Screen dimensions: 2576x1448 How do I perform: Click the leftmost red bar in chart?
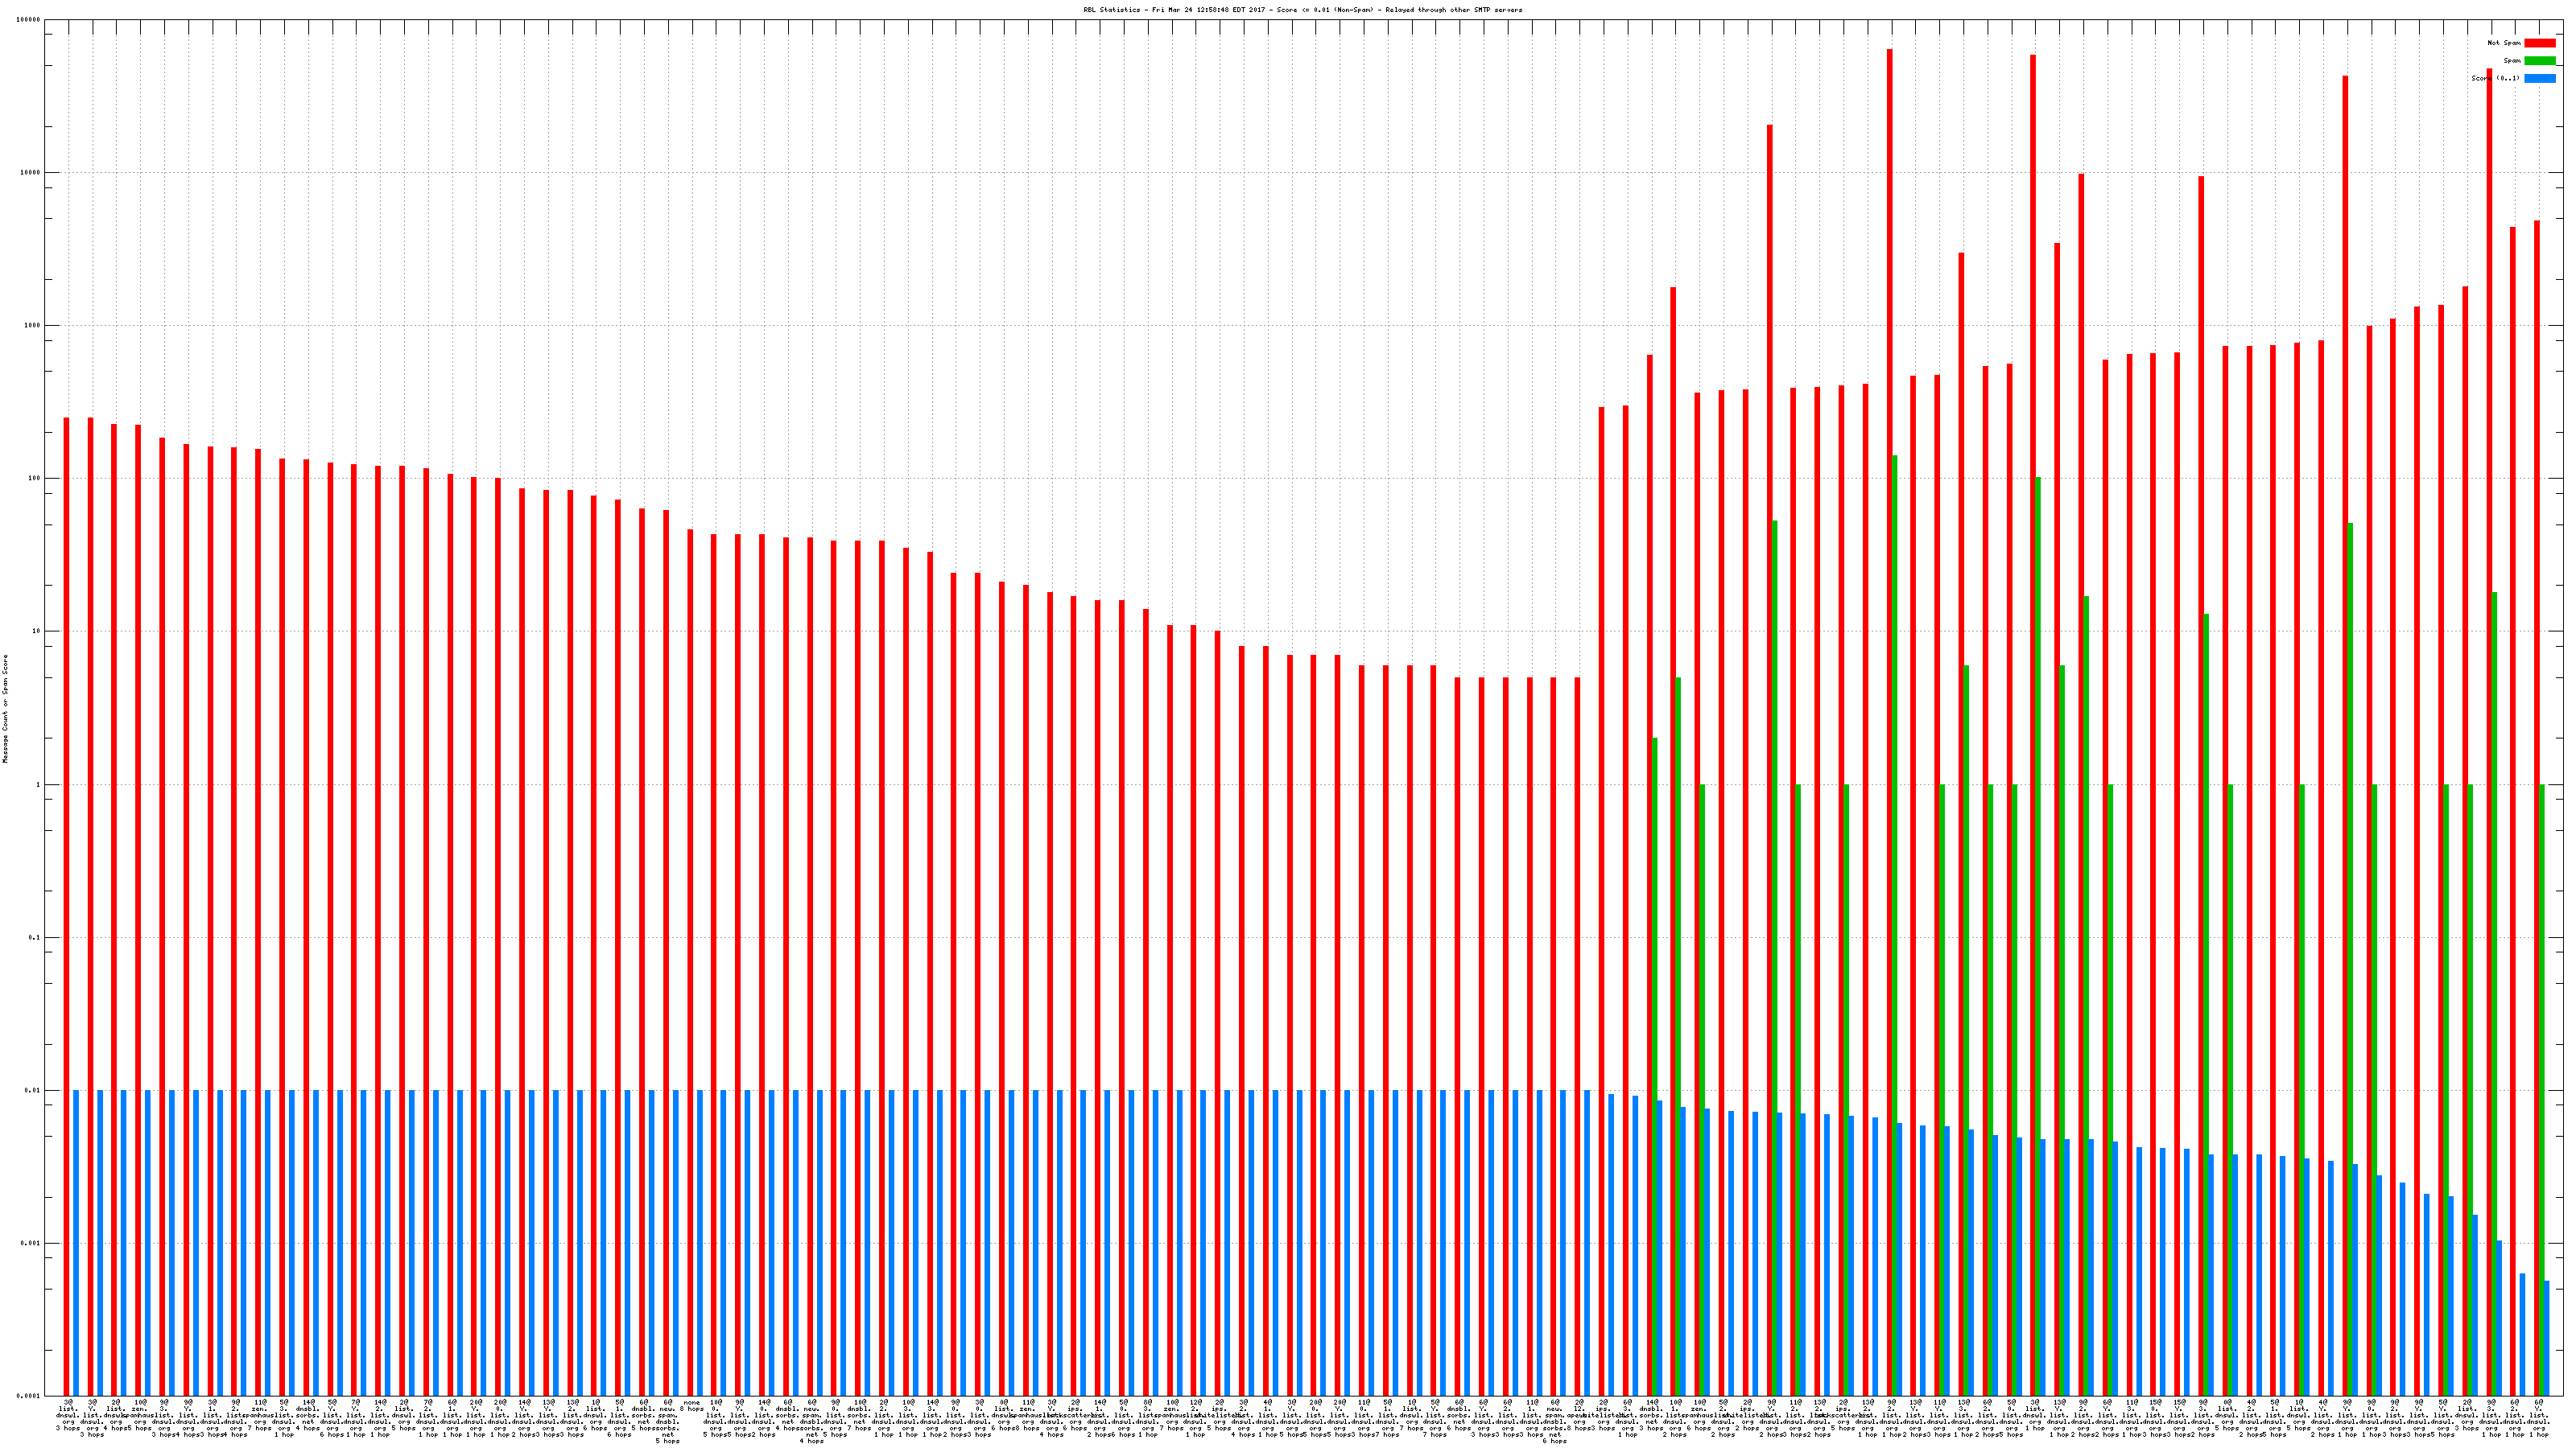[67, 899]
